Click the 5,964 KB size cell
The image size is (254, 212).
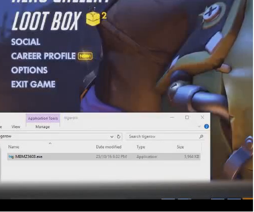click(x=192, y=156)
